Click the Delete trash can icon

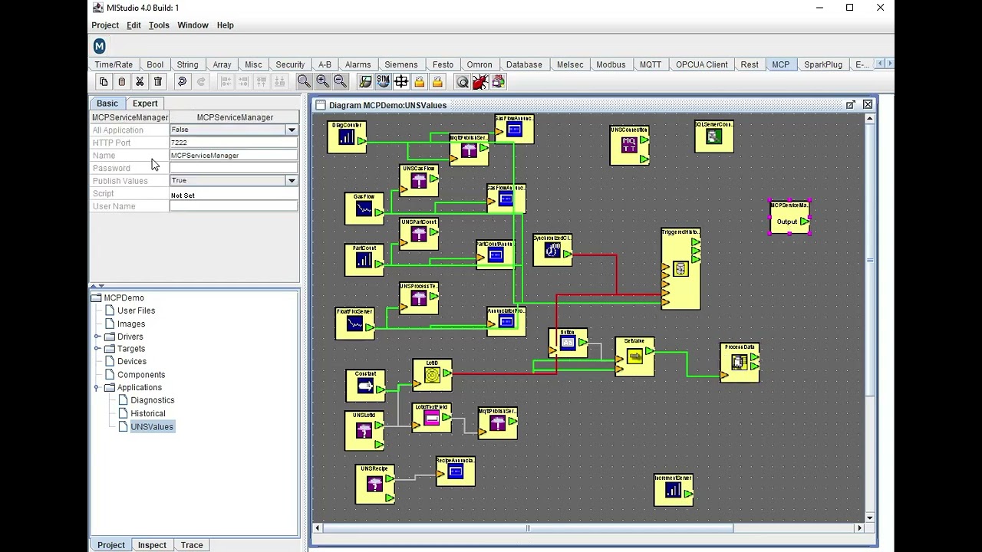[x=158, y=82]
